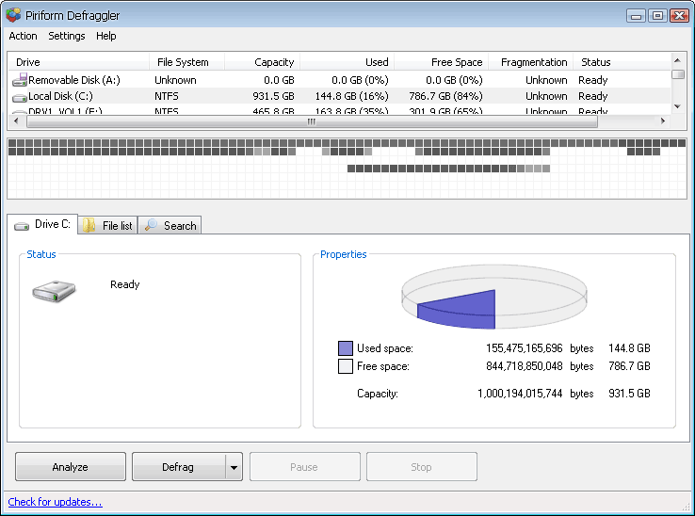The height and width of the screenshot is (516, 695).
Task: Click drive list scroll right arrow
Action: (x=663, y=121)
